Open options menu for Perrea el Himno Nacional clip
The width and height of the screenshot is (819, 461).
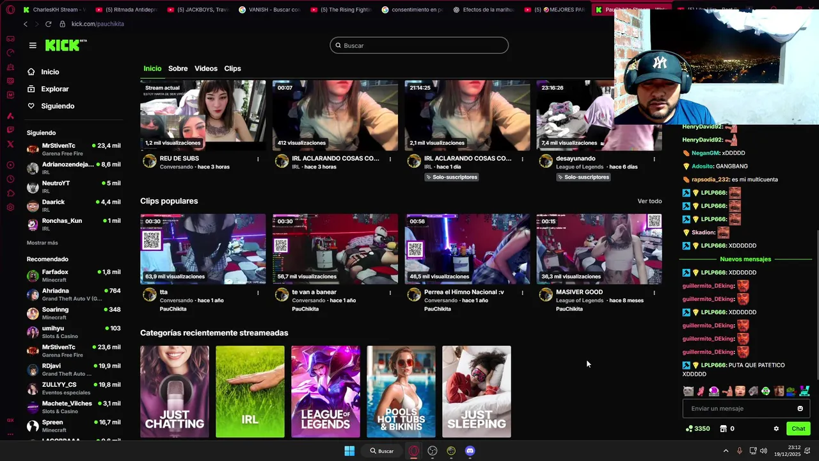[522, 293]
